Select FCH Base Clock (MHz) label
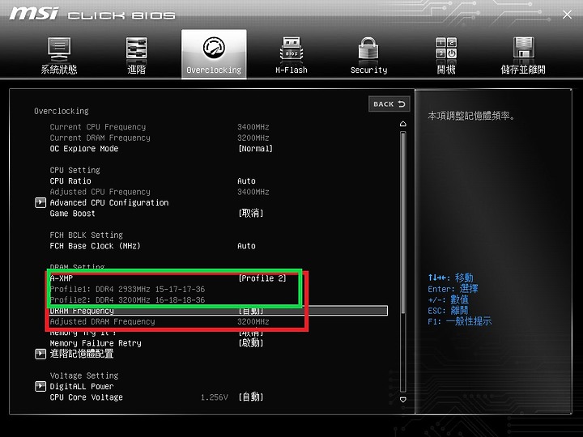Image resolution: width=583 pixels, height=437 pixels. [96, 246]
